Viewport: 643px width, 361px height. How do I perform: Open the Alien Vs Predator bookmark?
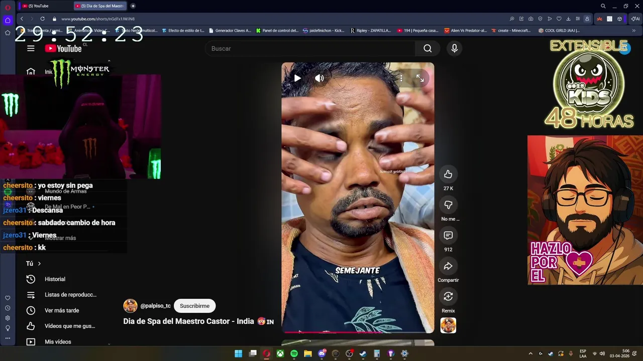click(466, 31)
